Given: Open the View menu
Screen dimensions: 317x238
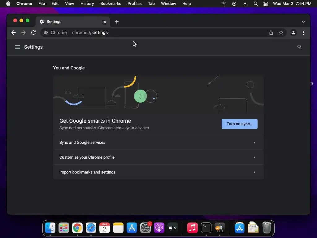Looking at the screenshot, I should [70, 4].
